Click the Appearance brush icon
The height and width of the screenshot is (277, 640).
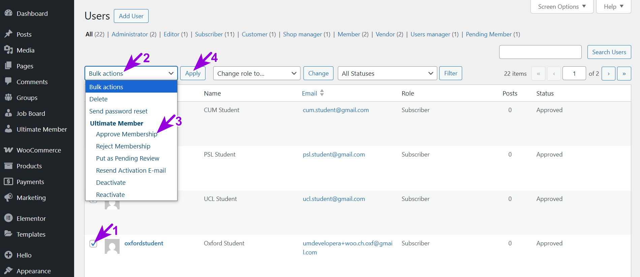(8, 271)
